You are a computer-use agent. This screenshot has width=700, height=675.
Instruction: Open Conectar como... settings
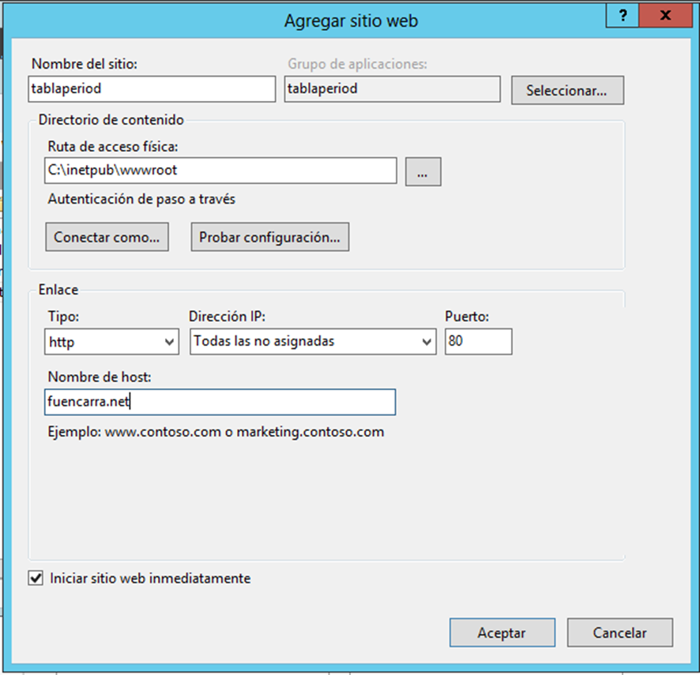pos(107,237)
